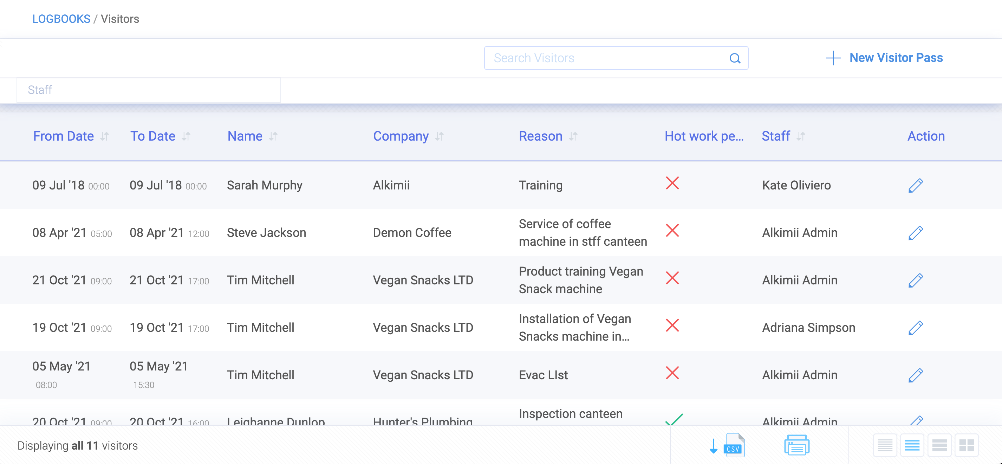Open the LOGBOOKS breadcrumb link
The height and width of the screenshot is (464, 1002).
(61, 19)
